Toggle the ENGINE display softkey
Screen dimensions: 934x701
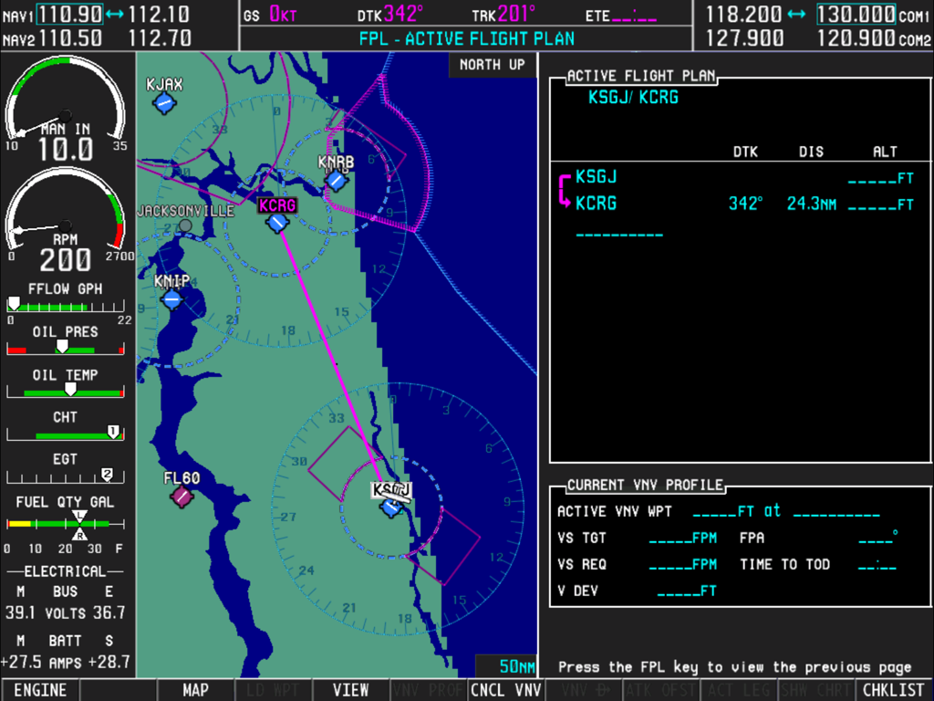pos(40,691)
